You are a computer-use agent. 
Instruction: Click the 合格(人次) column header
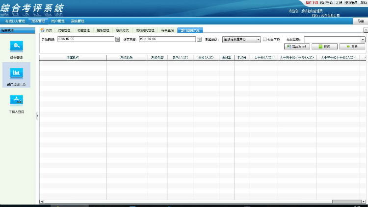click(x=206, y=58)
